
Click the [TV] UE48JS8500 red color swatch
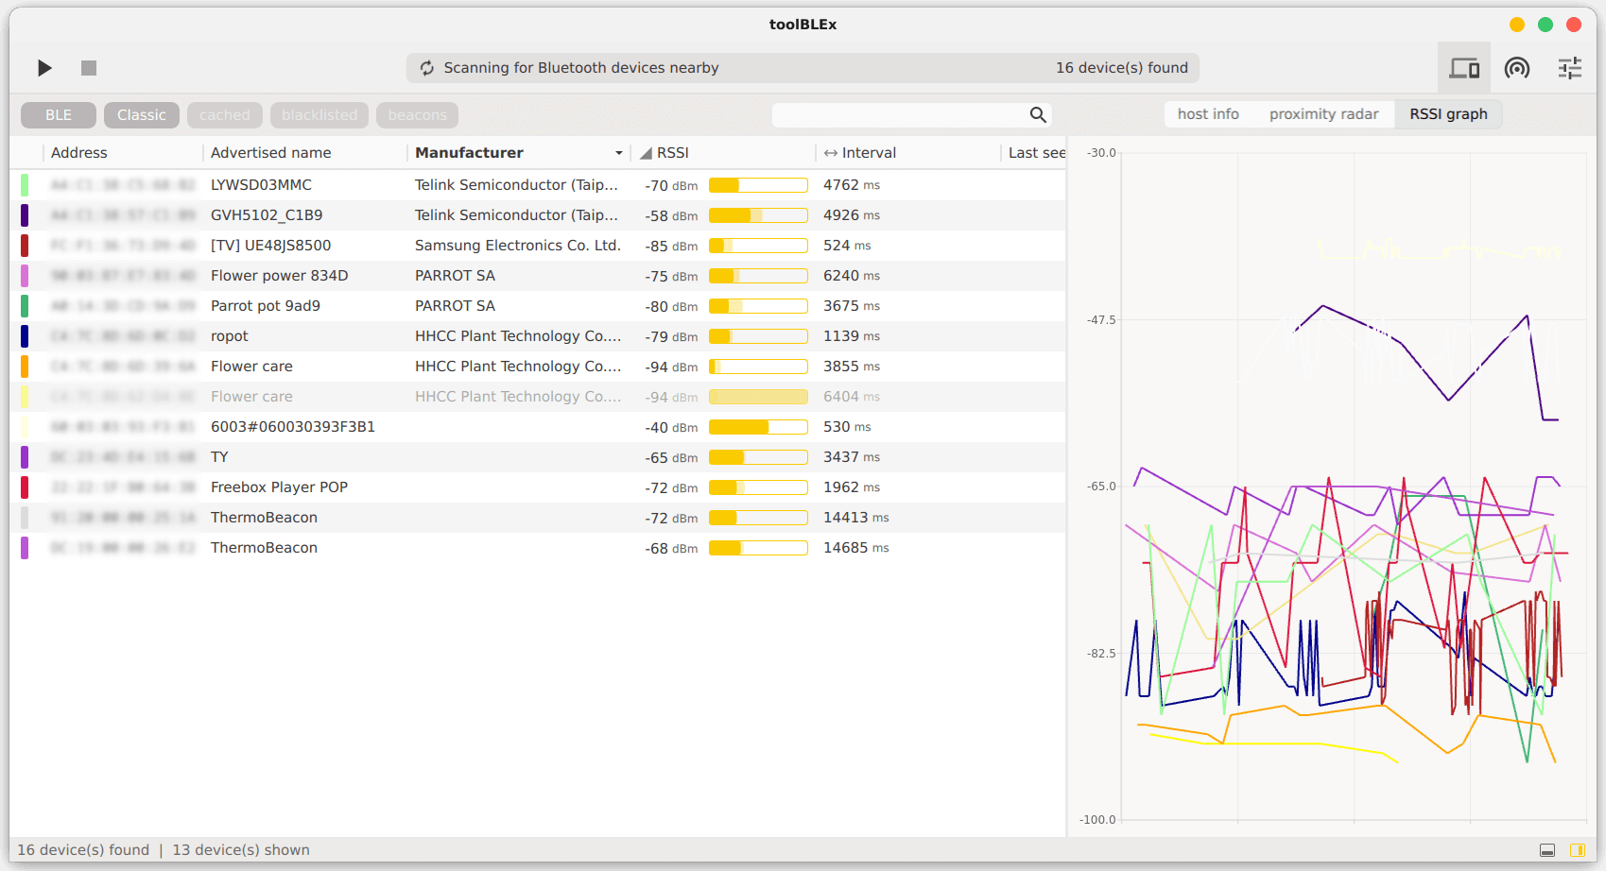click(x=25, y=246)
